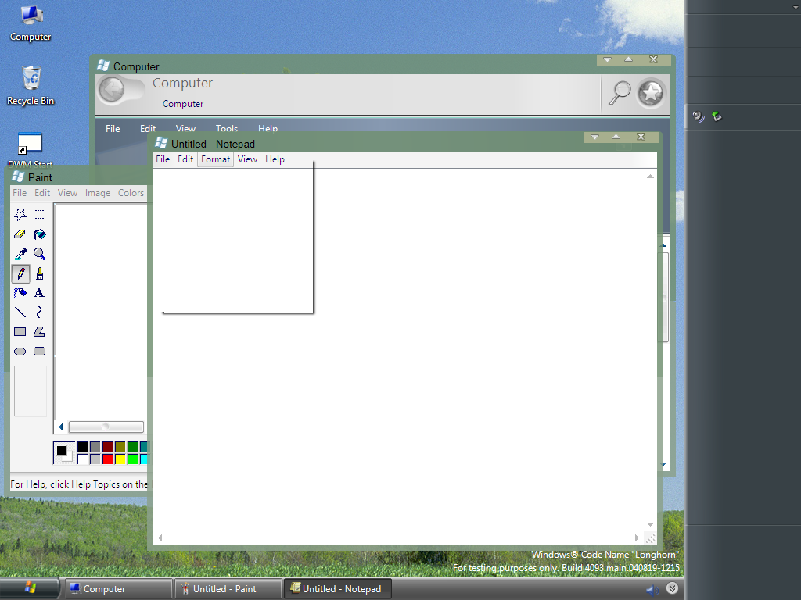Open Paint Colors menu
801x600 pixels.
tap(131, 193)
